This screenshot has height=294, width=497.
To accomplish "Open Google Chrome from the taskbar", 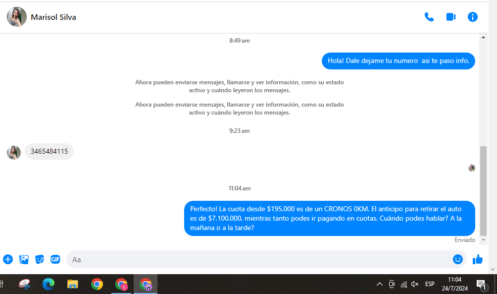I will [x=97, y=284].
